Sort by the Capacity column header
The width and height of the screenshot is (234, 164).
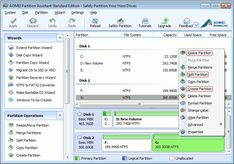[x=166, y=35]
